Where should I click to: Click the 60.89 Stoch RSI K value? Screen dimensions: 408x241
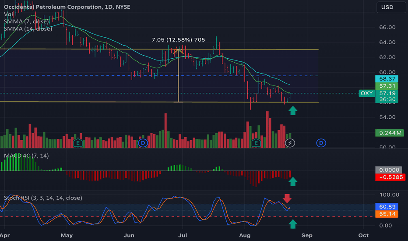(x=387, y=207)
